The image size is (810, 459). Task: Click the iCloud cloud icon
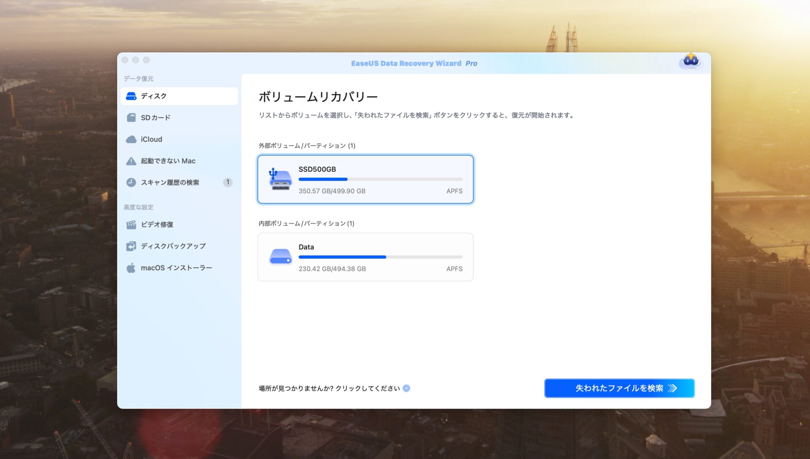point(131,139)
